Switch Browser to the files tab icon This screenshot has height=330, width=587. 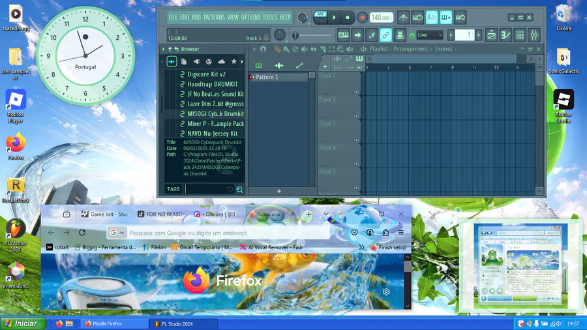point(184,61)
